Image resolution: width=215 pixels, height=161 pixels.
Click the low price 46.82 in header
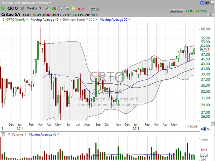click(47, 15)
